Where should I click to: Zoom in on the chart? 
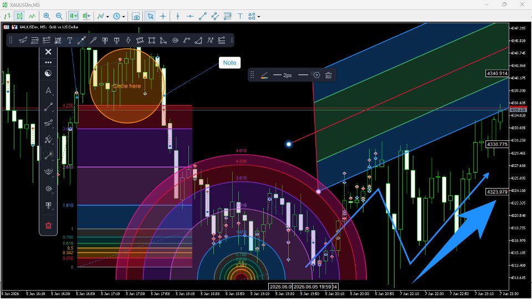click(x=47, y=16)
